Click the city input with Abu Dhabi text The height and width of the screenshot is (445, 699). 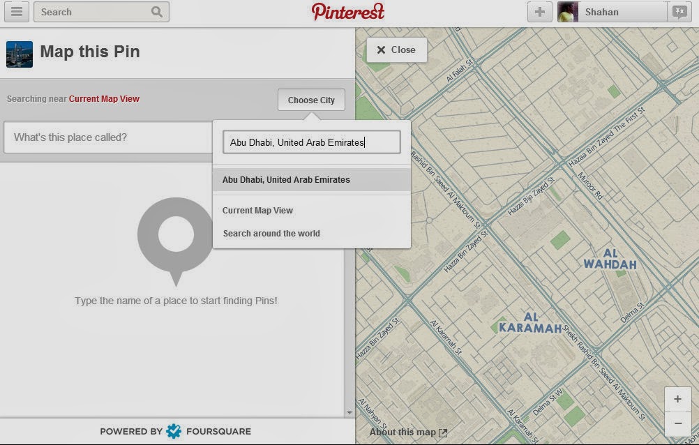coord(312,142)
